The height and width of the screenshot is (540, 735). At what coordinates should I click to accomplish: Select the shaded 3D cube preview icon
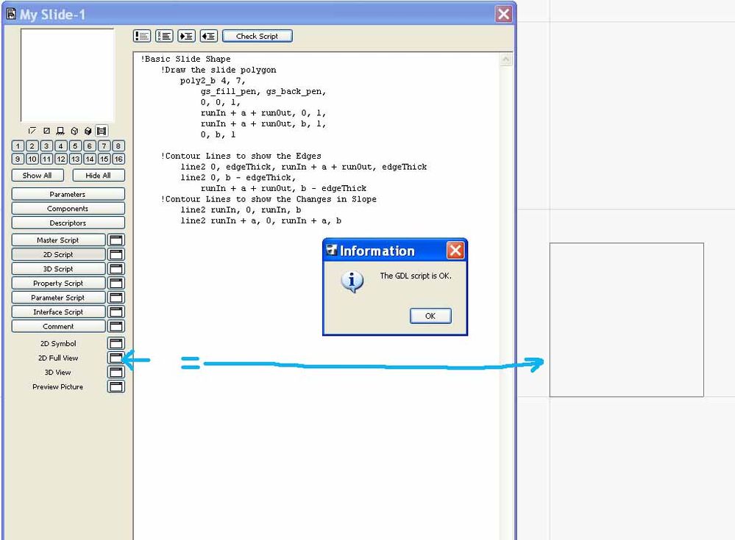coord(88,131)
